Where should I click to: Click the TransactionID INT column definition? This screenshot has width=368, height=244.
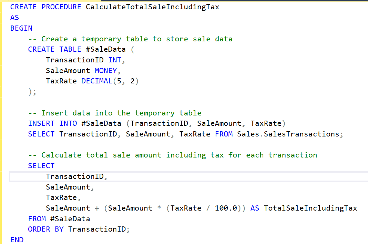83,60
